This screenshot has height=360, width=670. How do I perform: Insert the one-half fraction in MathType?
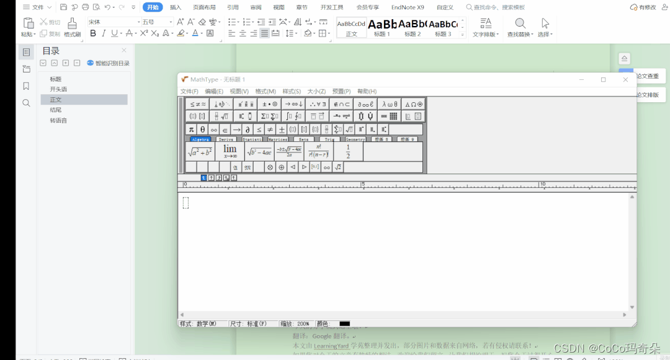coord(348,151)
